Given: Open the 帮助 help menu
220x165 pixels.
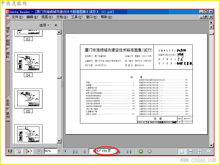Looking at the screenshot, I should point(106,17).
